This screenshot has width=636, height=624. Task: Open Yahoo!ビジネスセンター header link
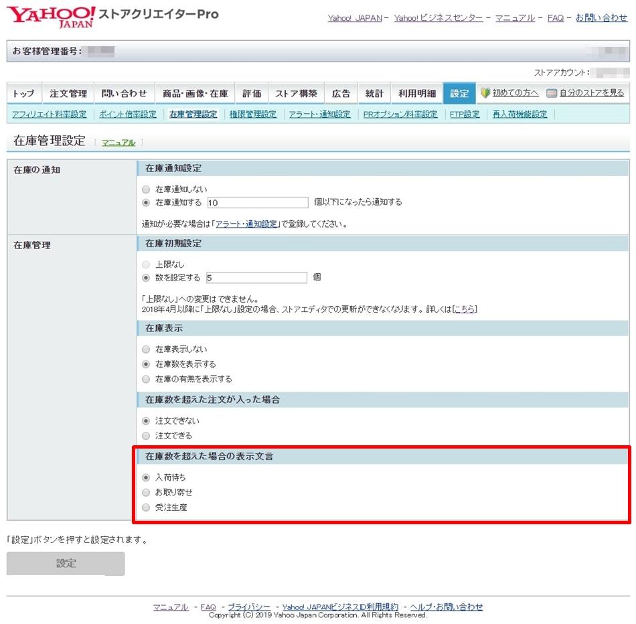439,18
